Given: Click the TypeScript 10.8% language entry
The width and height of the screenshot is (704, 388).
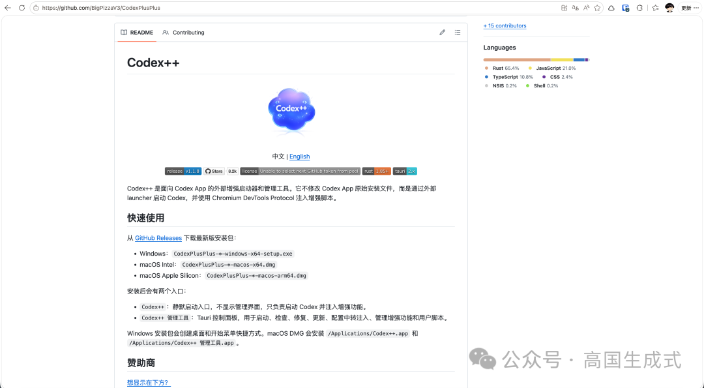Looking at the screenshot, I should [x=508, y=77].
